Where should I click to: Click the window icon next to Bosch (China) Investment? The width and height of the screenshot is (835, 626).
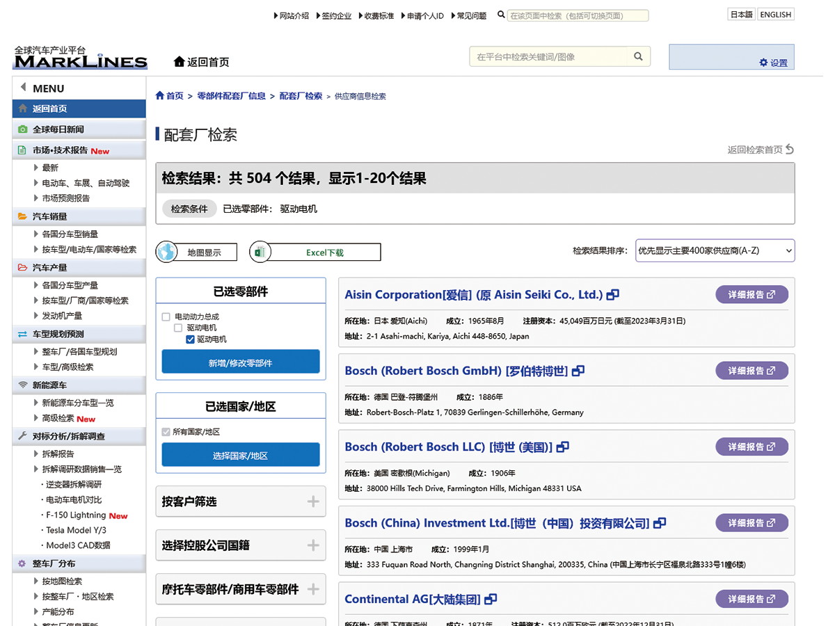[x=660, y=523]
